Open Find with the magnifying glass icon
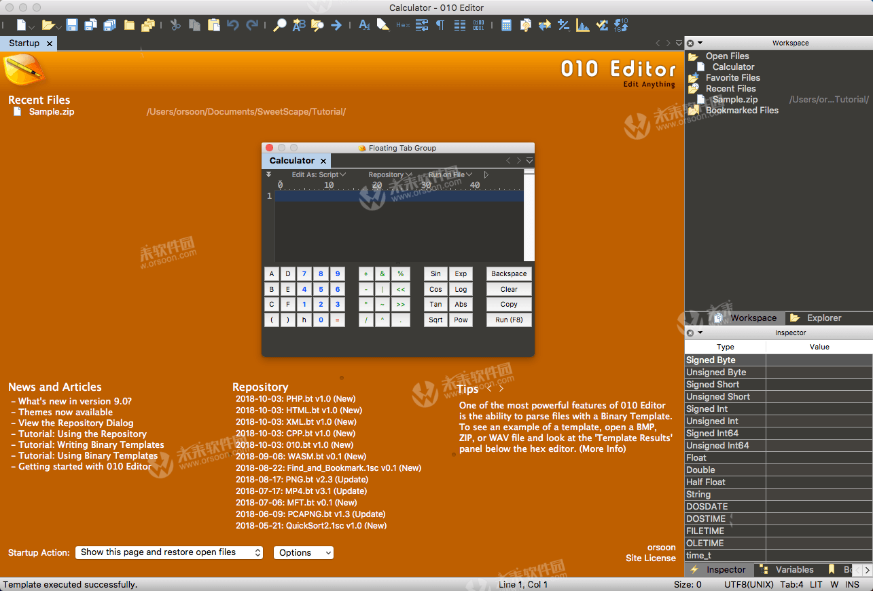The width and height of the screenshot is (873, 591). [279, 25]
